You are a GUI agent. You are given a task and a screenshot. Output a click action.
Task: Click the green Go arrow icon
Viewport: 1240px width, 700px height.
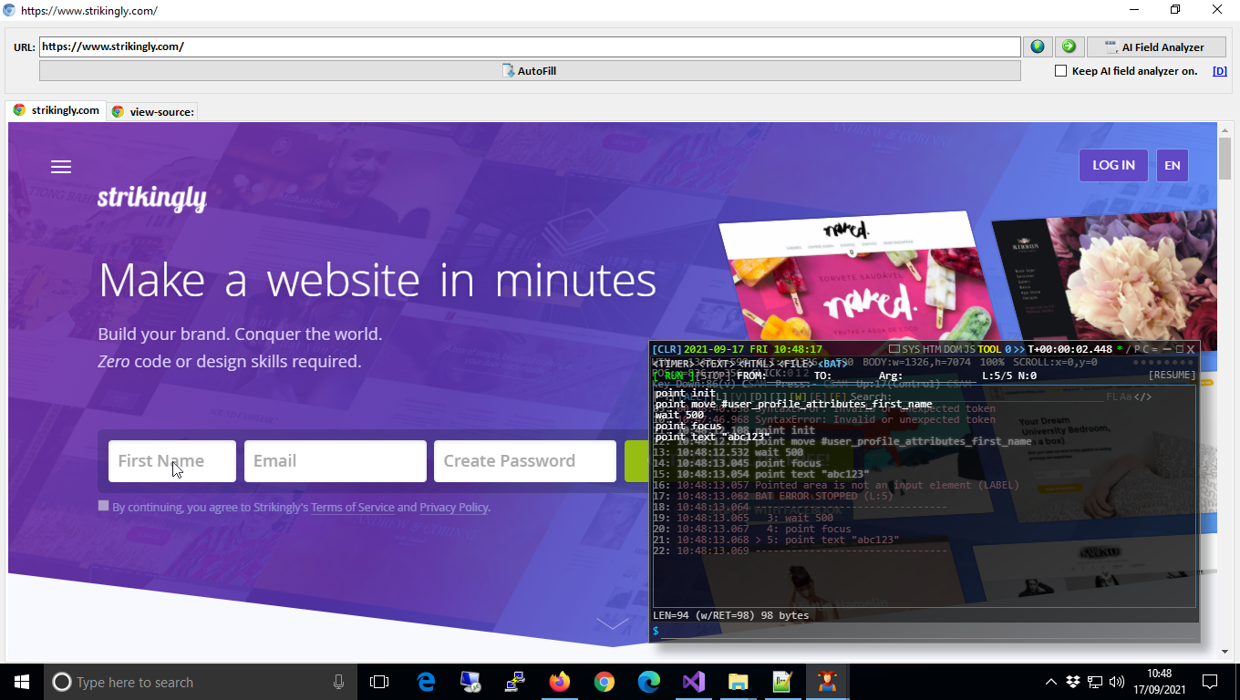(1069, 46)
